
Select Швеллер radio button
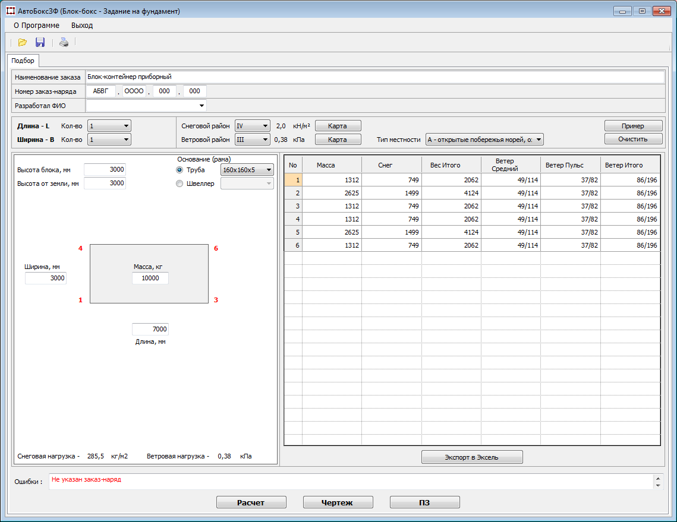point(180,184)
